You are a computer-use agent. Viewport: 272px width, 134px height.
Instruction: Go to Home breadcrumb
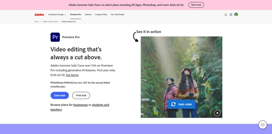coord(37,22)
